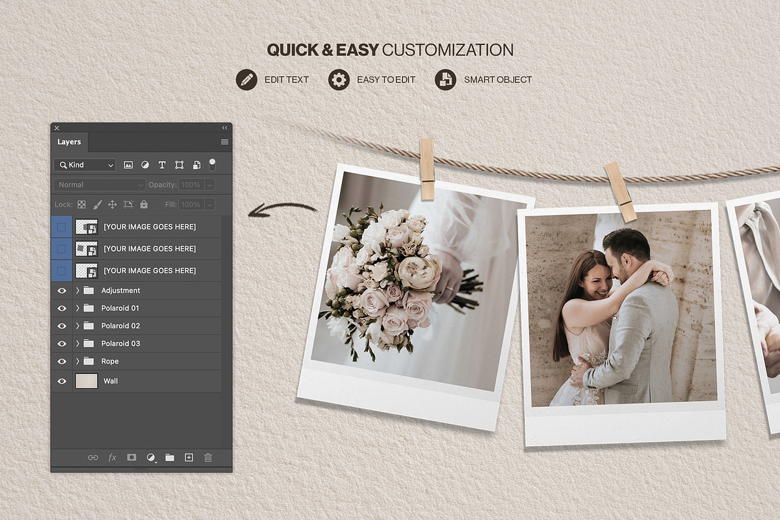Viewport: 780px width, 520px height.
Task: Show the first YOUR IMAGE GOES HERE layer
Action: [x=61, y=227]
